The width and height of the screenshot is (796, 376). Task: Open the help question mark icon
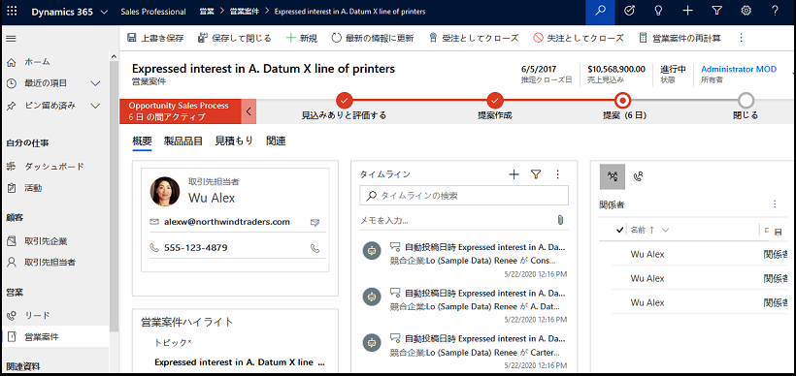click(x=776, y=12)
